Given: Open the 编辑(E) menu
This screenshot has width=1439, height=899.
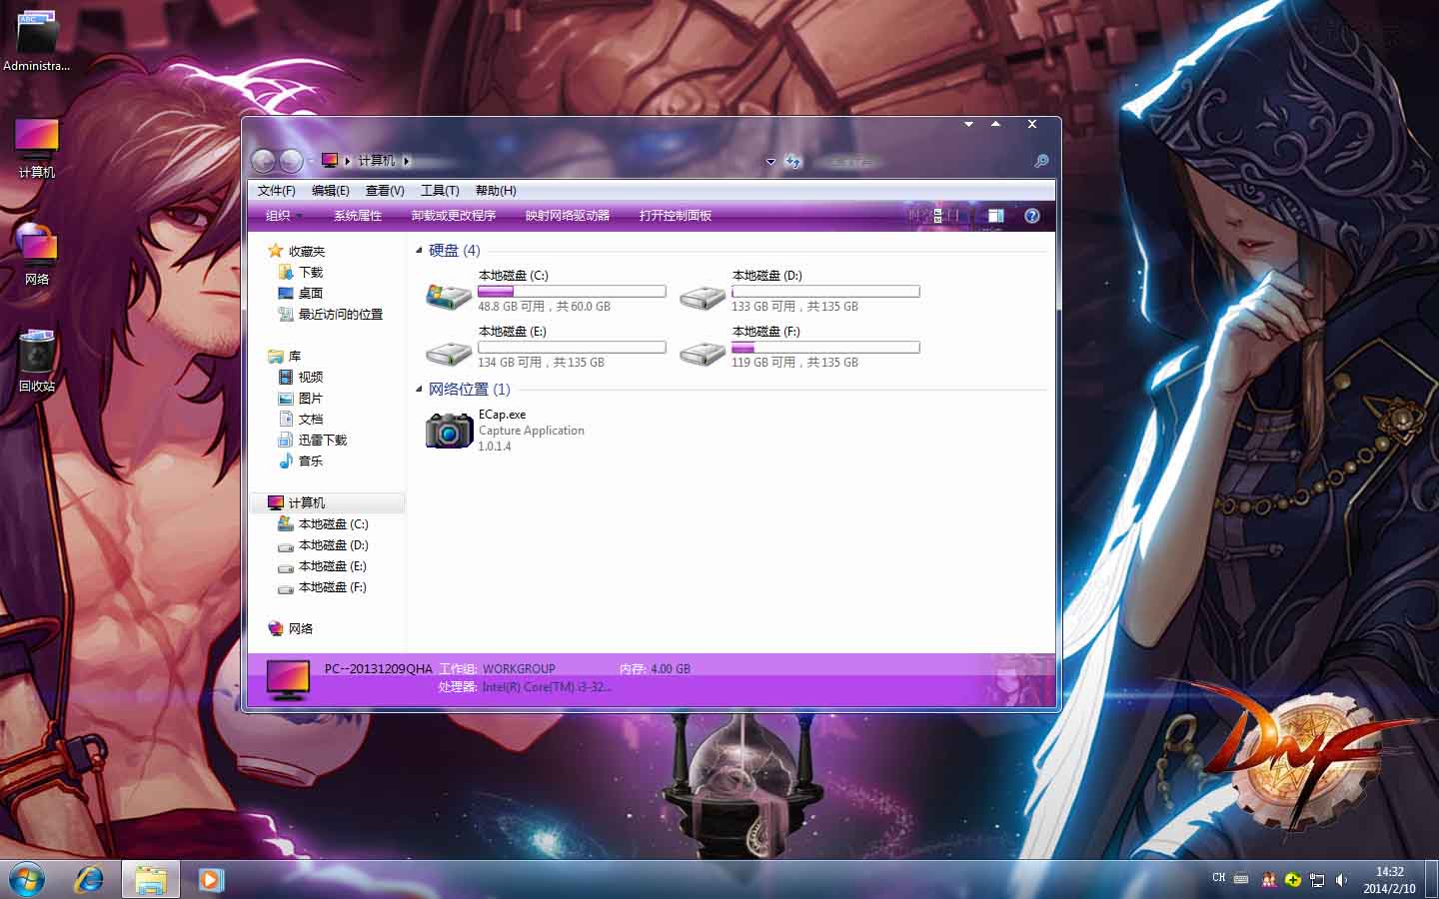Looking at the screenshot, I should pos(331,191).
